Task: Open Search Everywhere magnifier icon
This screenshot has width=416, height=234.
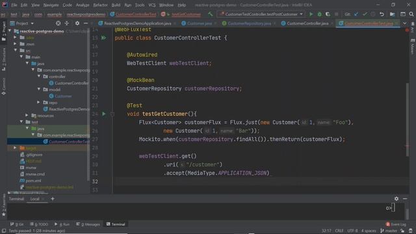Action: [411, 14]
